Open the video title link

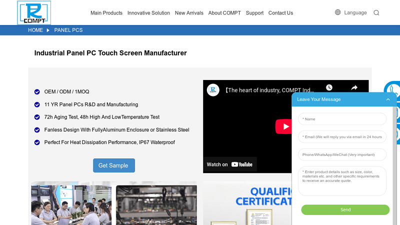(269, 90)
